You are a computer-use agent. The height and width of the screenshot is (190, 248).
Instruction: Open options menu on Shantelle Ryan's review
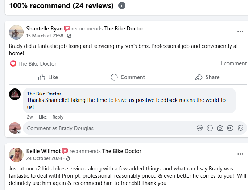[x=240, y=32]
